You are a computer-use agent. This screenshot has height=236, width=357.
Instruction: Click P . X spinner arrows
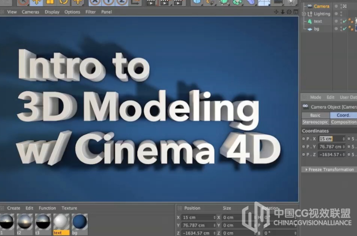(x=344, y=139)
